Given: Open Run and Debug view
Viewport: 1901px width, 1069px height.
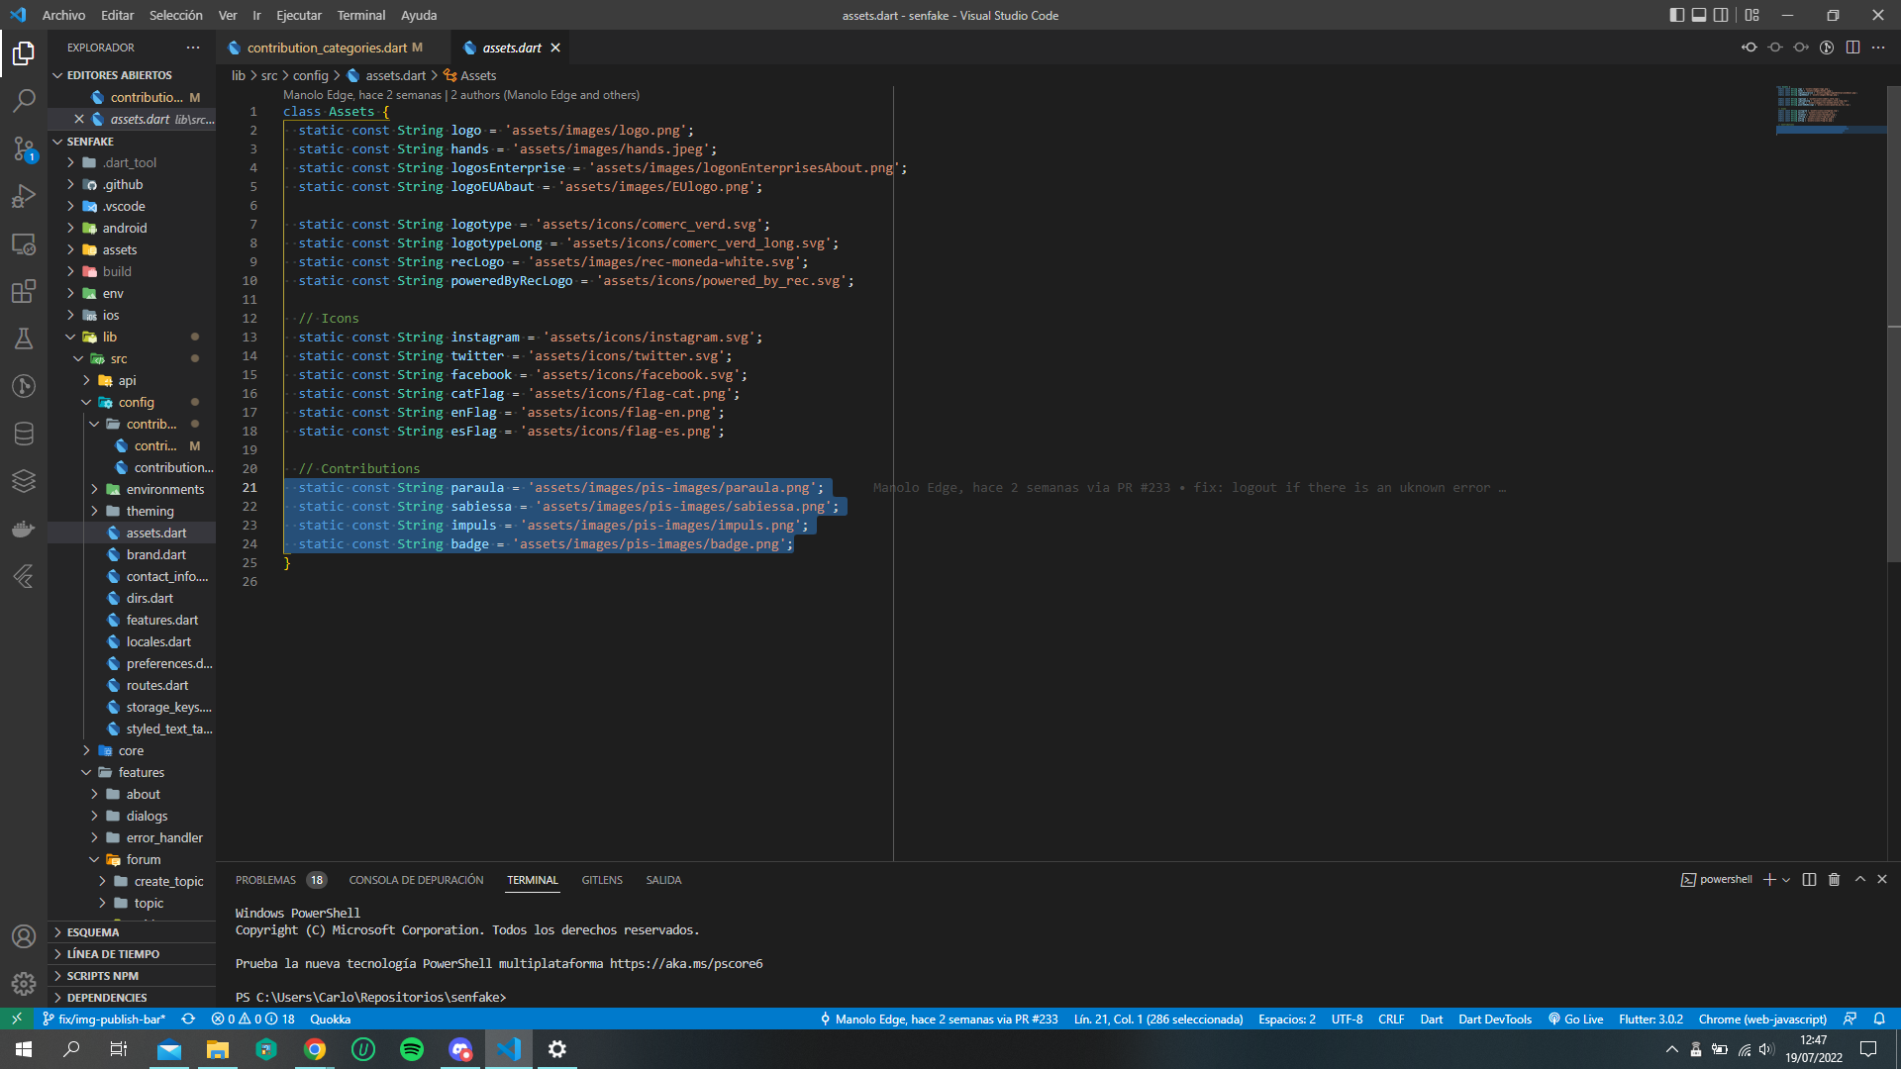Looking at the screenshot, I should (24, 196).
